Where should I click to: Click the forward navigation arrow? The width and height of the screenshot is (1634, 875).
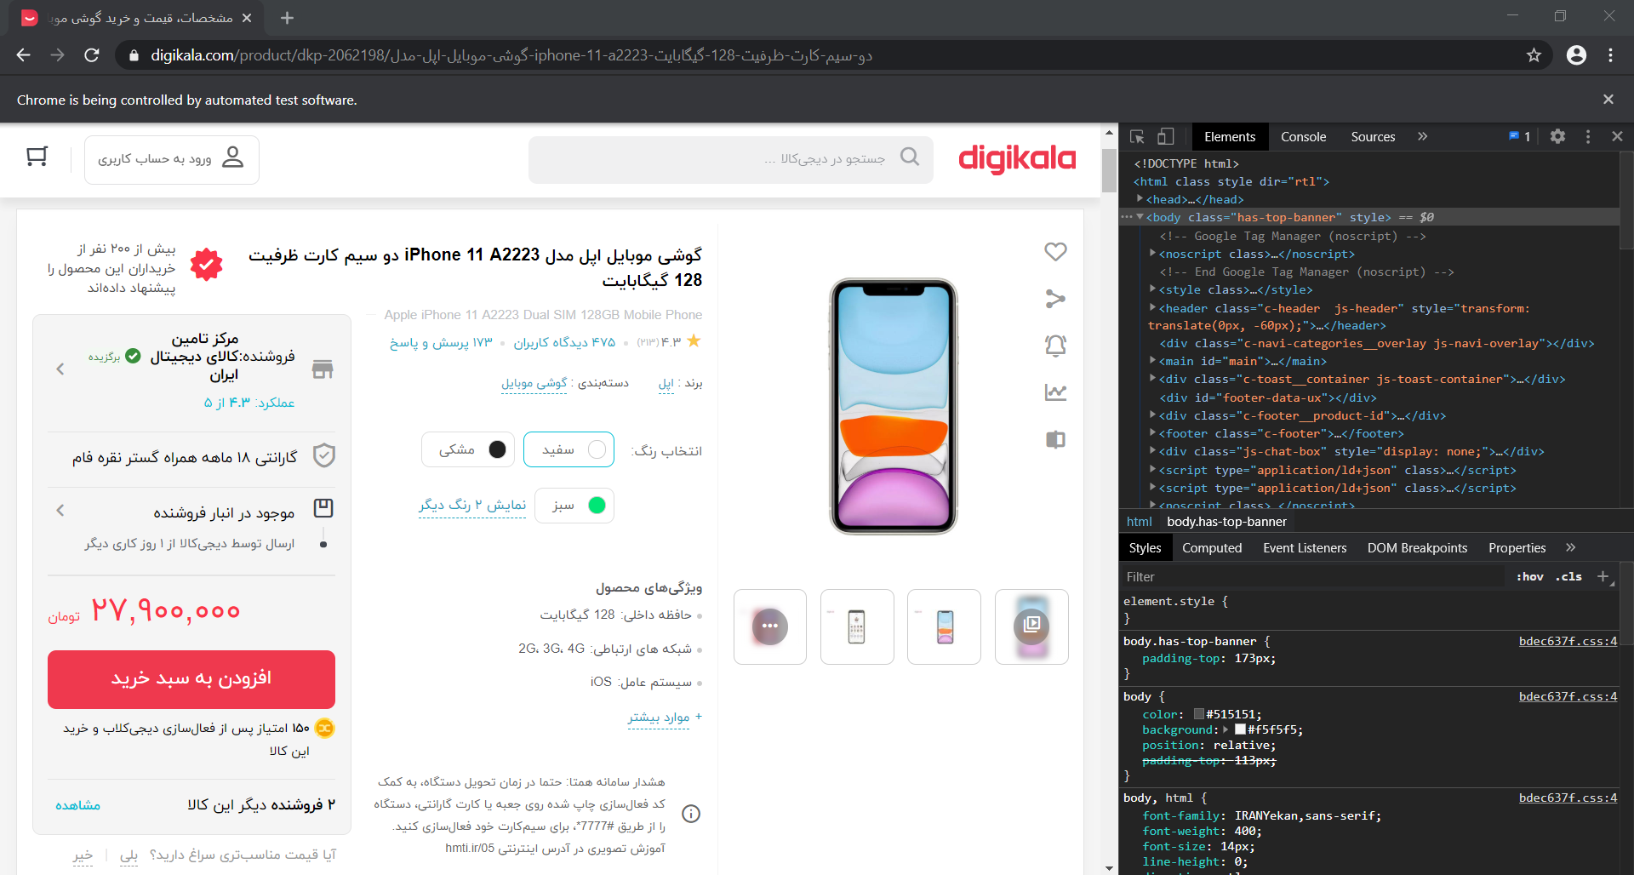click(57, 55)
